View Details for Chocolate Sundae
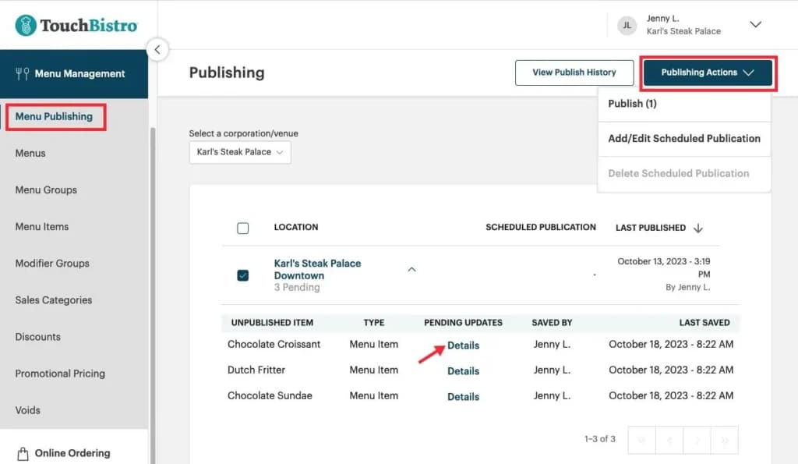Screen dimensions: 798x464 463,397
